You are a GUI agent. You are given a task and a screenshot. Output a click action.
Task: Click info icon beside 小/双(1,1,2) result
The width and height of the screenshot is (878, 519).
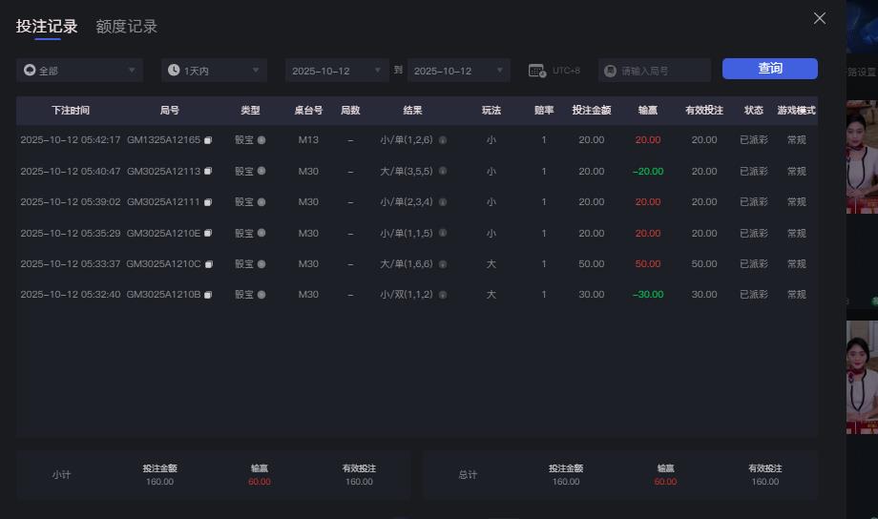click(x=442, y=295)
